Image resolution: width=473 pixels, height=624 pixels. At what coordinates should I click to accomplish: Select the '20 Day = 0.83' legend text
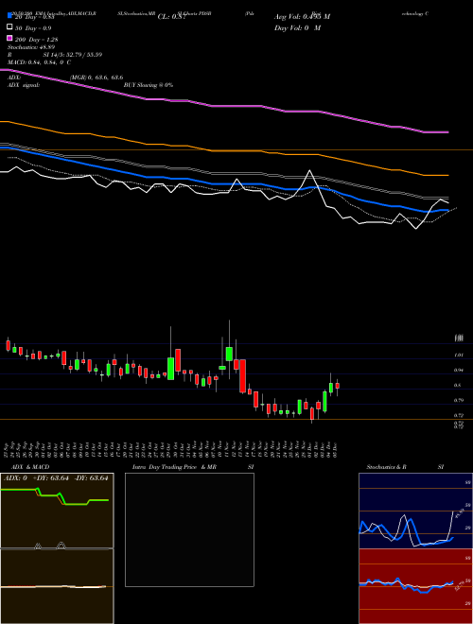coord(34,17)
